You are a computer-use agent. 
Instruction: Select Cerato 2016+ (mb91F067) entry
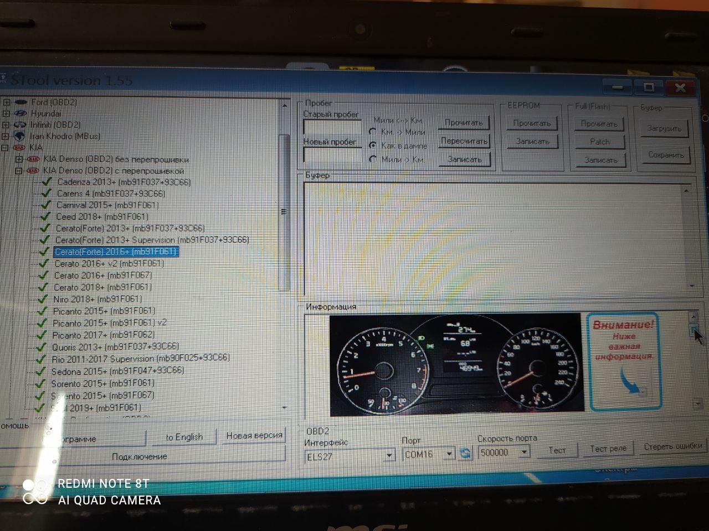(x=103, y=275)
